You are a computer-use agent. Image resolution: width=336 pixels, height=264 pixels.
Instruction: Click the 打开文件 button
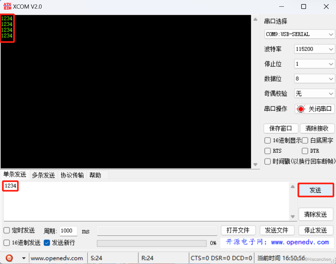pyautogui.click(x=238, y=231)
